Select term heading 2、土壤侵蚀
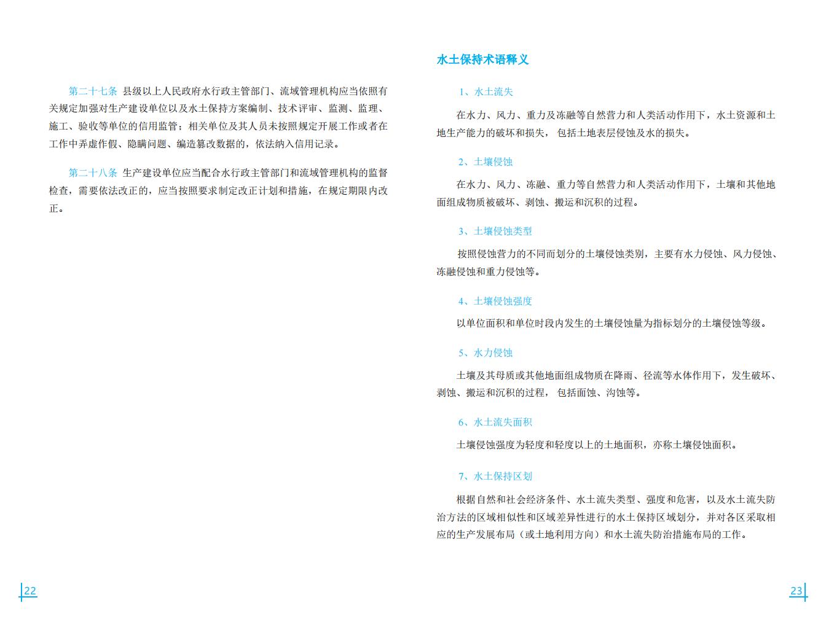Viewport: 826px width, 619px height. pyautogui.click(x=485, y=162)
